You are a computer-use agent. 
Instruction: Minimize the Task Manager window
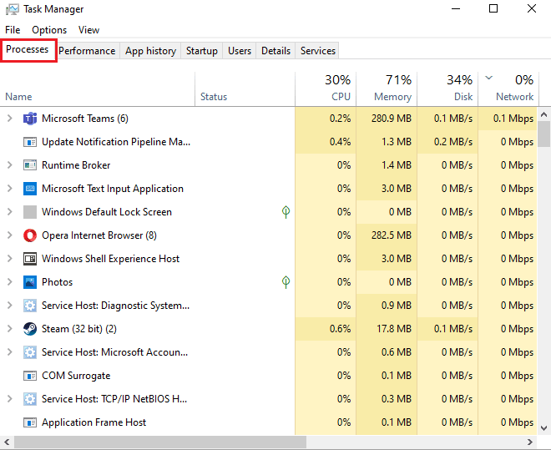(456, 8)
